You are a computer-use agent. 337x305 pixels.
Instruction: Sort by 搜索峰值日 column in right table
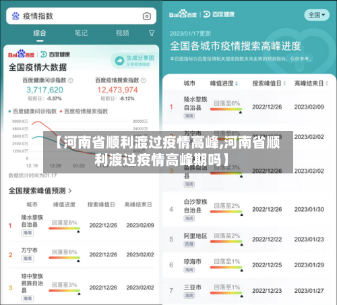click(269, 84)
